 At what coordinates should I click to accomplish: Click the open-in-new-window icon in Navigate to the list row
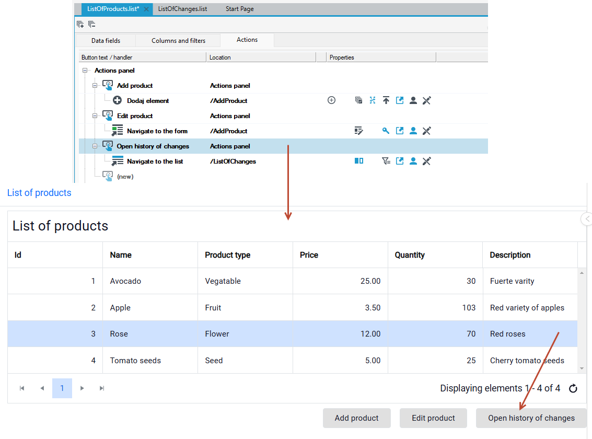point(399,161)
